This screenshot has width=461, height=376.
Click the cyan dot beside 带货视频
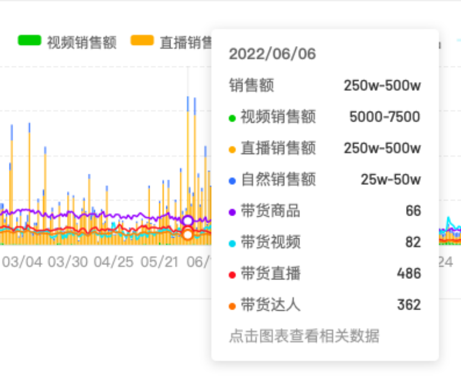coord(233,243)
